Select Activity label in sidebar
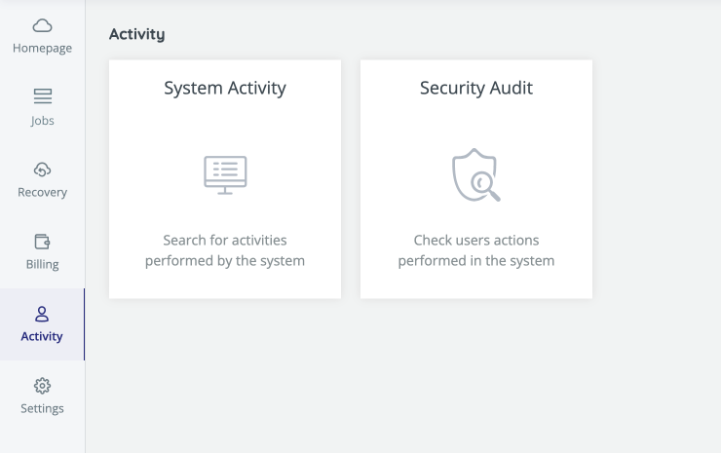Viewport: 721px width, 453px height. tap(42, 337)
